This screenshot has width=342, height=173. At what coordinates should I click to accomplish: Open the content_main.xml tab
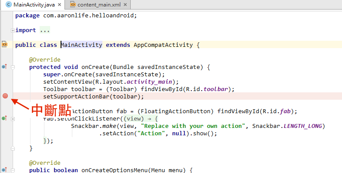[x=98, y=5]
